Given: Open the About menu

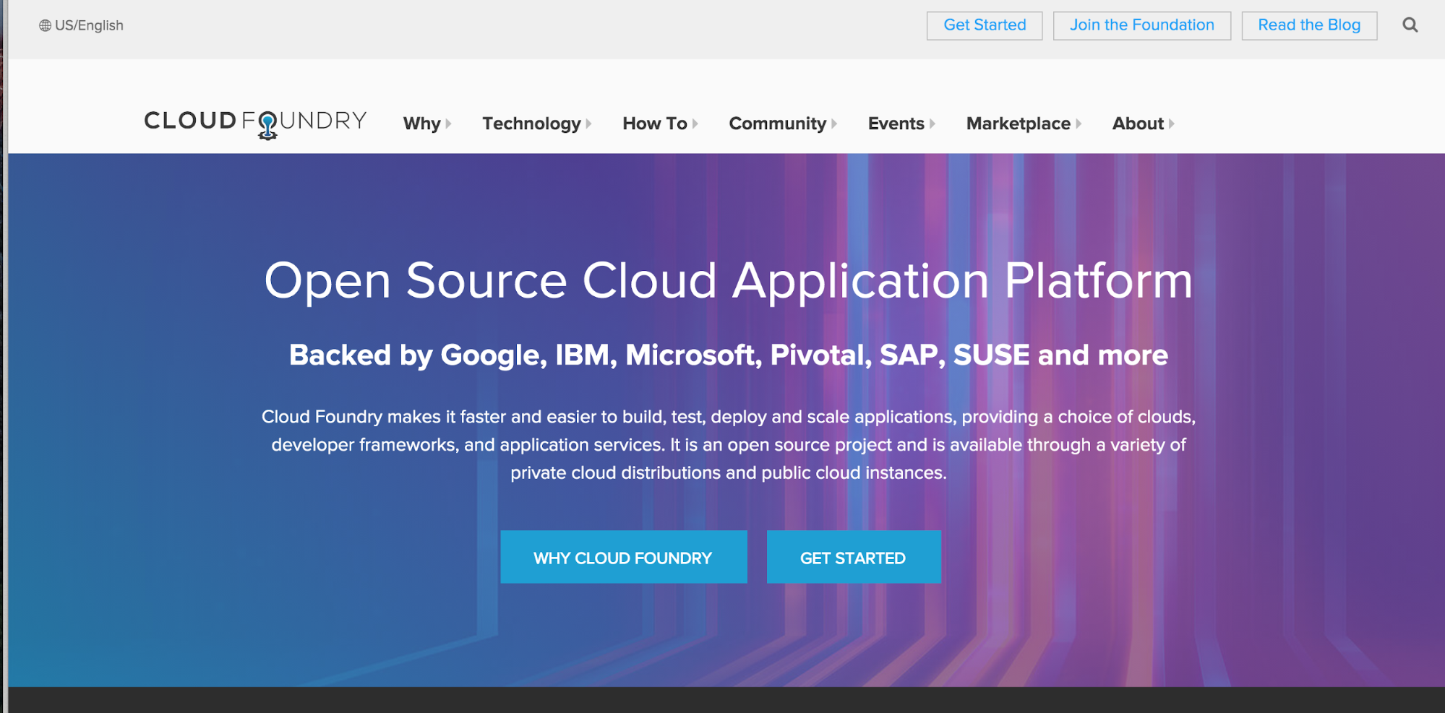Looking at the screenshot, I should [1138, 124].
